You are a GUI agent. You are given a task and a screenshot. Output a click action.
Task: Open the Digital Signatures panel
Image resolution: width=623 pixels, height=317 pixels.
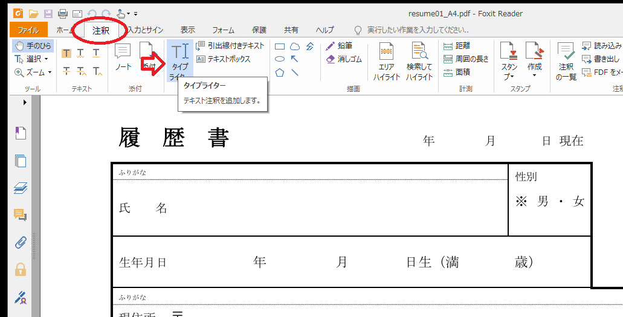pyautogui.click(x=21, y=297)
